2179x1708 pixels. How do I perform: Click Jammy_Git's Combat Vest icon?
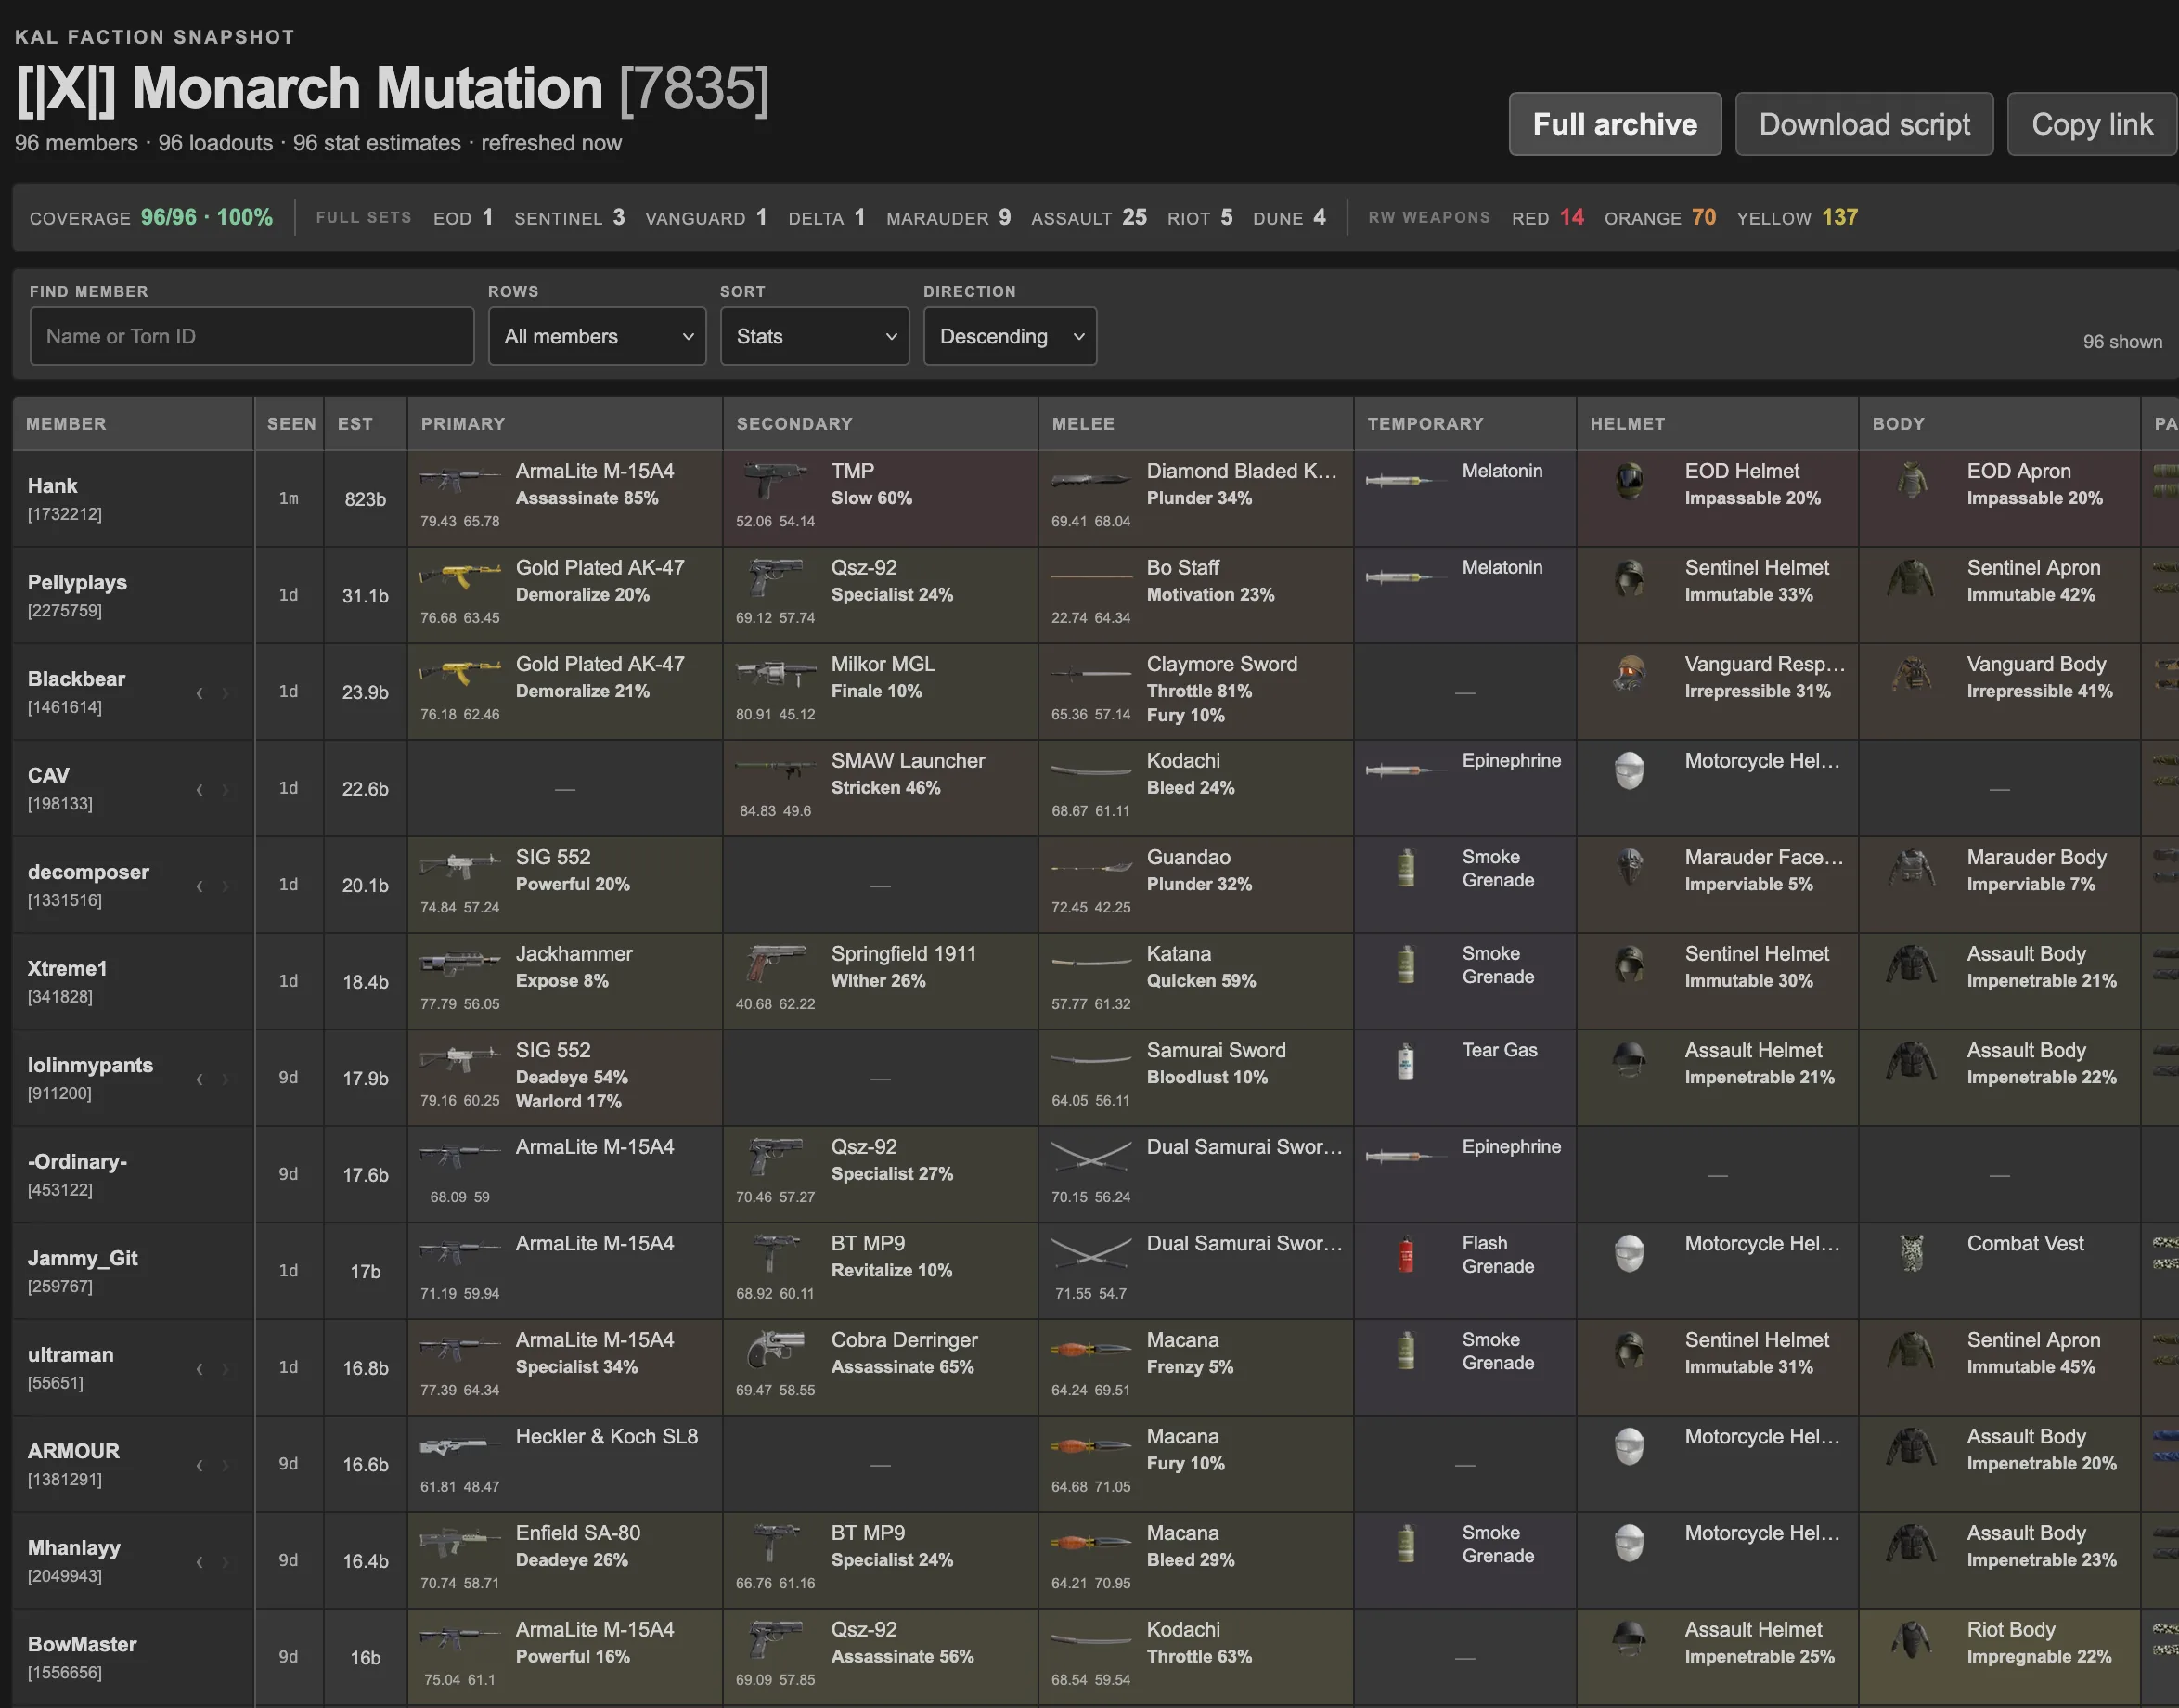point(1912,1254)
